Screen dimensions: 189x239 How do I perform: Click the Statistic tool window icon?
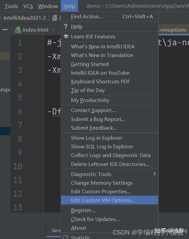66,237
